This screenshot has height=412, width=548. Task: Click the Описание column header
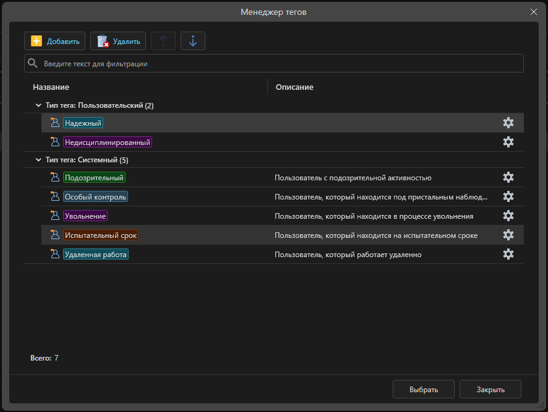tap(294, 87)
